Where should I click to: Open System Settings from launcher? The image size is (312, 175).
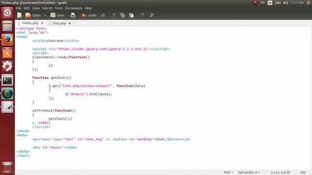pos(7,66)
